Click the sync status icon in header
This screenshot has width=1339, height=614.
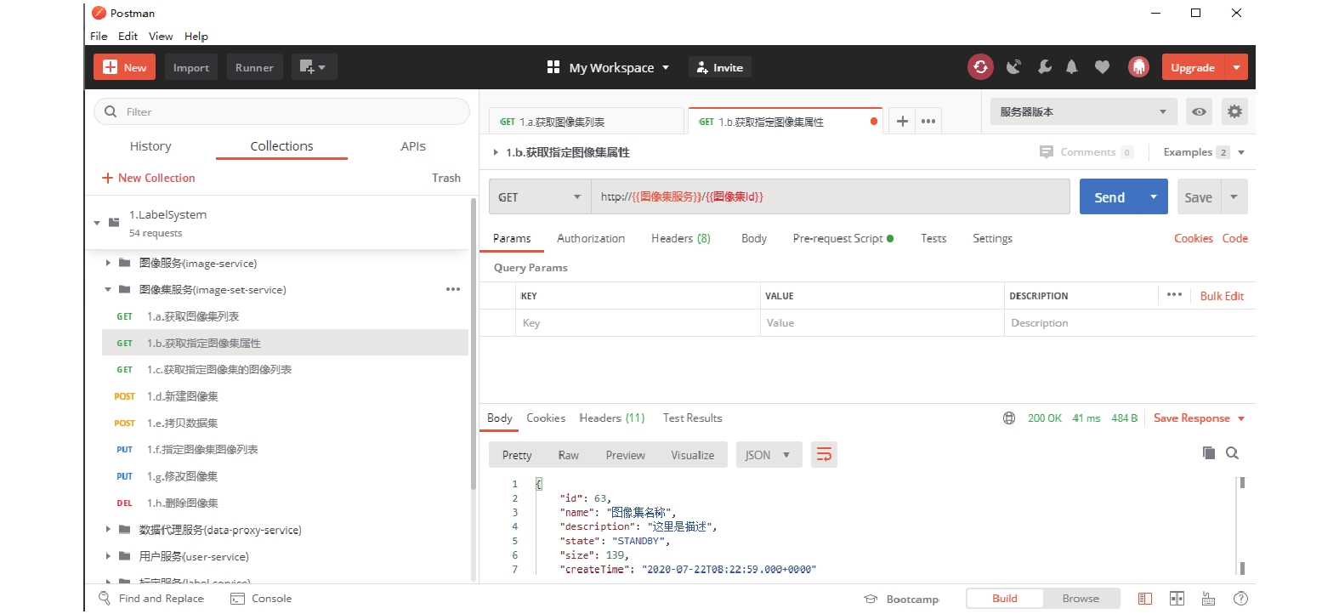tap(980, 67)
